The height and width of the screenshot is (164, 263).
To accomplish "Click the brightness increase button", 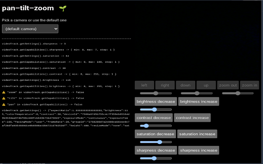I will (198, 101).
